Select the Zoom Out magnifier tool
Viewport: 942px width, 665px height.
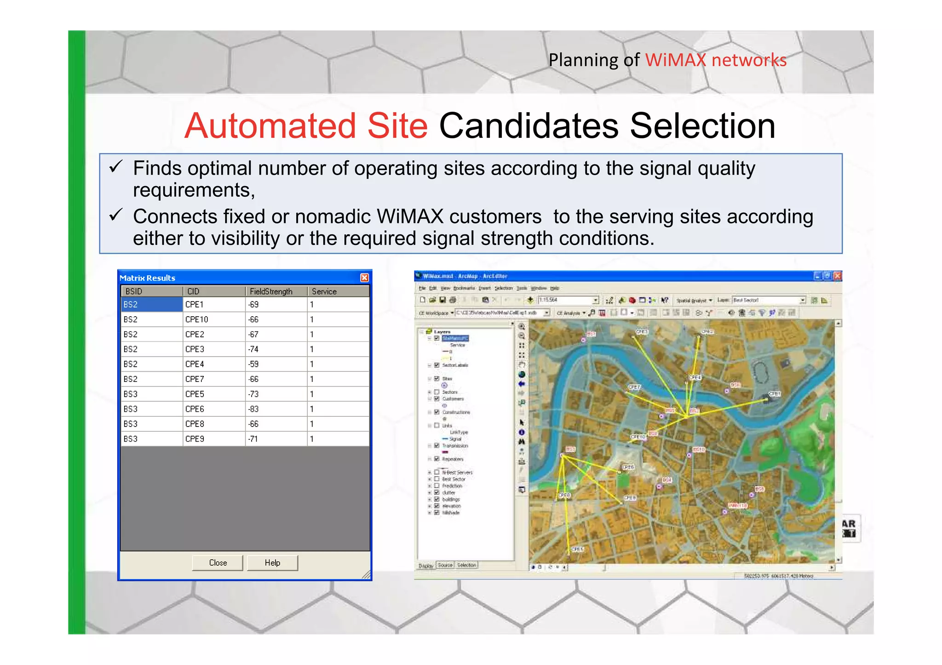point(522,335)
